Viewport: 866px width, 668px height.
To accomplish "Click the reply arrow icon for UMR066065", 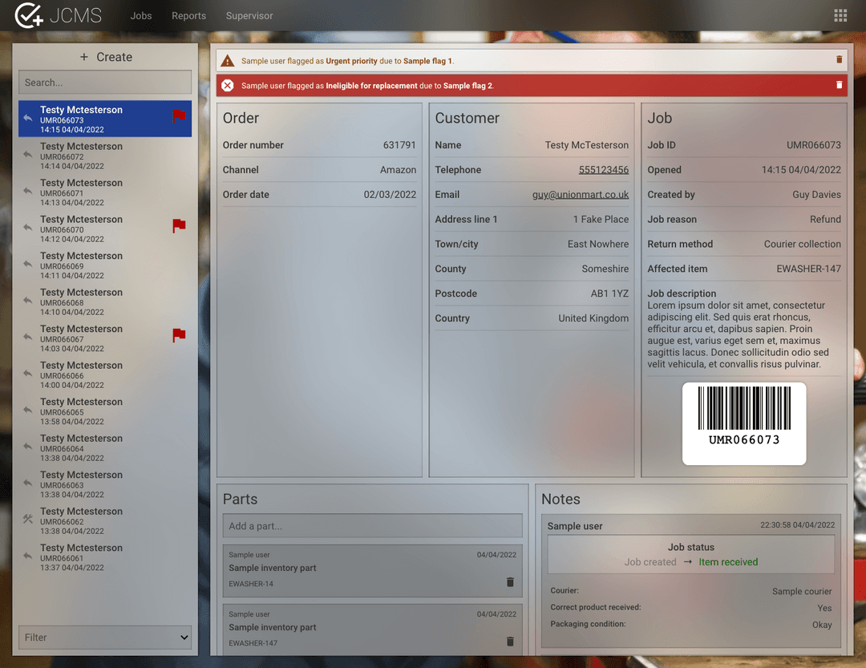I will 27,410.
